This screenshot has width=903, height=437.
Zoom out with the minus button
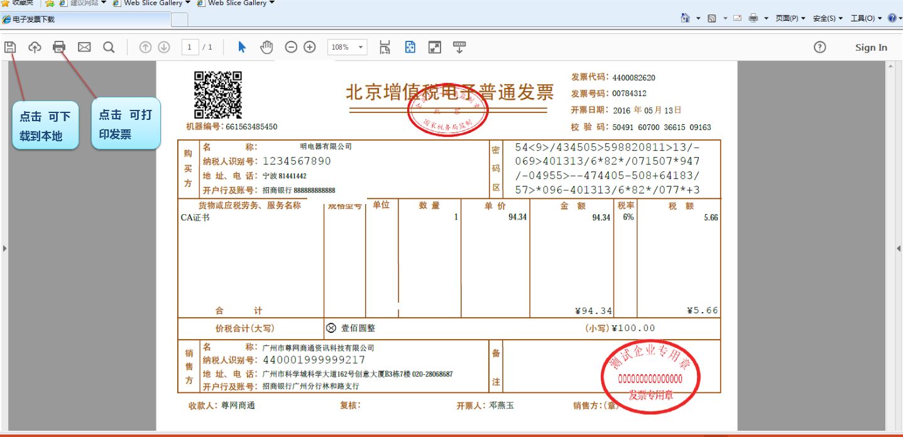pos(291,47)
